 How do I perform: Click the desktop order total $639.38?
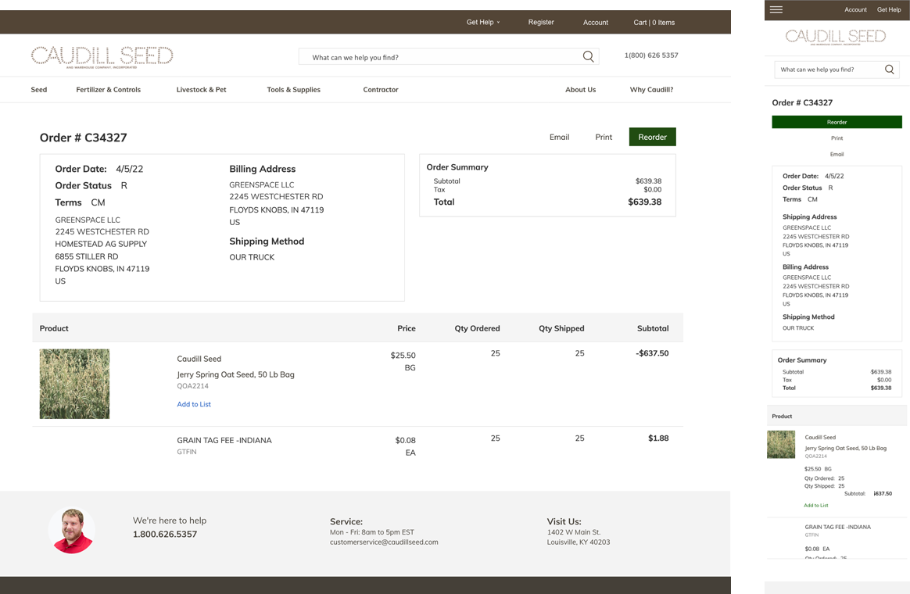click(645, 202)
